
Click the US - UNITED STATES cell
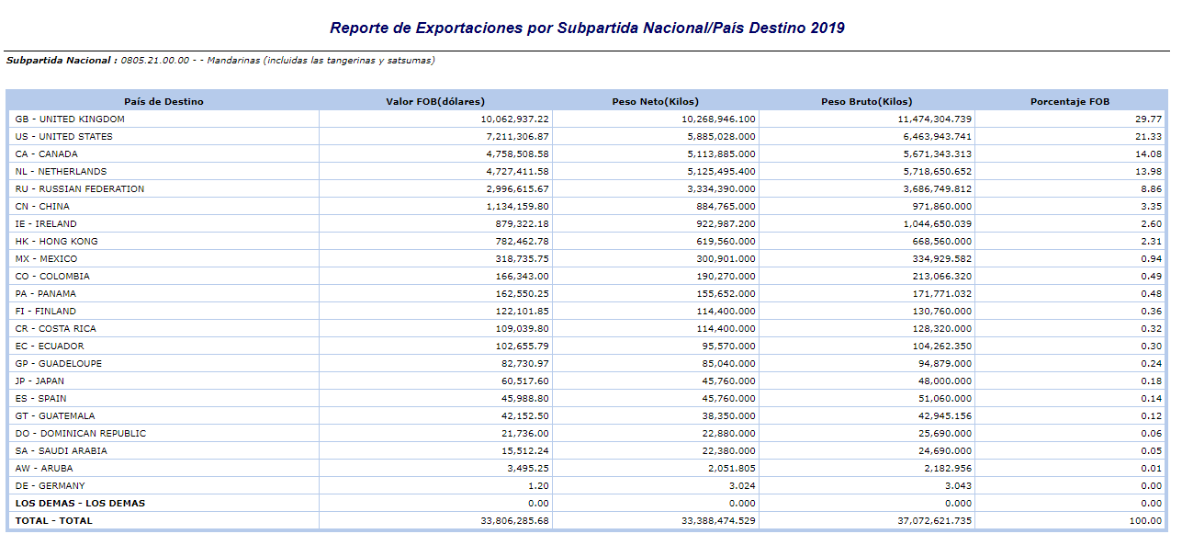[x=163, y=137]
